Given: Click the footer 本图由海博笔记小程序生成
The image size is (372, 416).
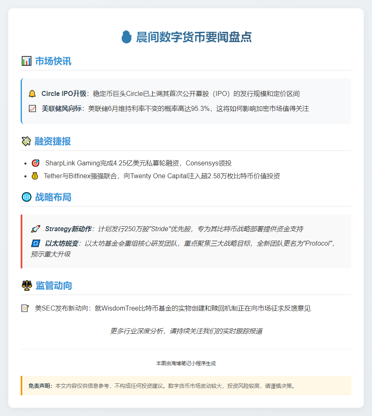Looking at the screenshot, I should tap(186, 363).
